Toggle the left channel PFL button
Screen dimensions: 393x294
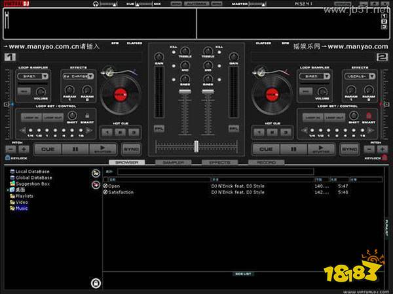[x=159, y=129]
